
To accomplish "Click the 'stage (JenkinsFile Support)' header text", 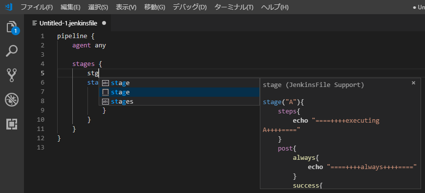I will click(x=313, y=85).
